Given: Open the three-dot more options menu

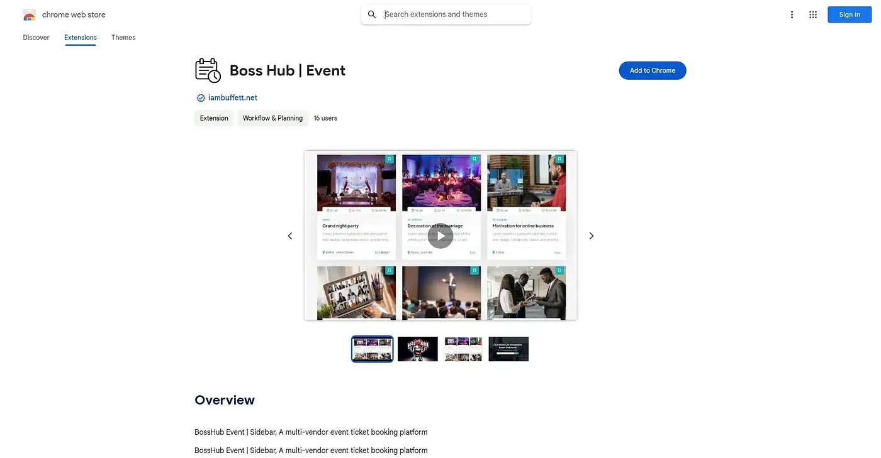Looking at the screenshot, I should (x=792, y=14).
